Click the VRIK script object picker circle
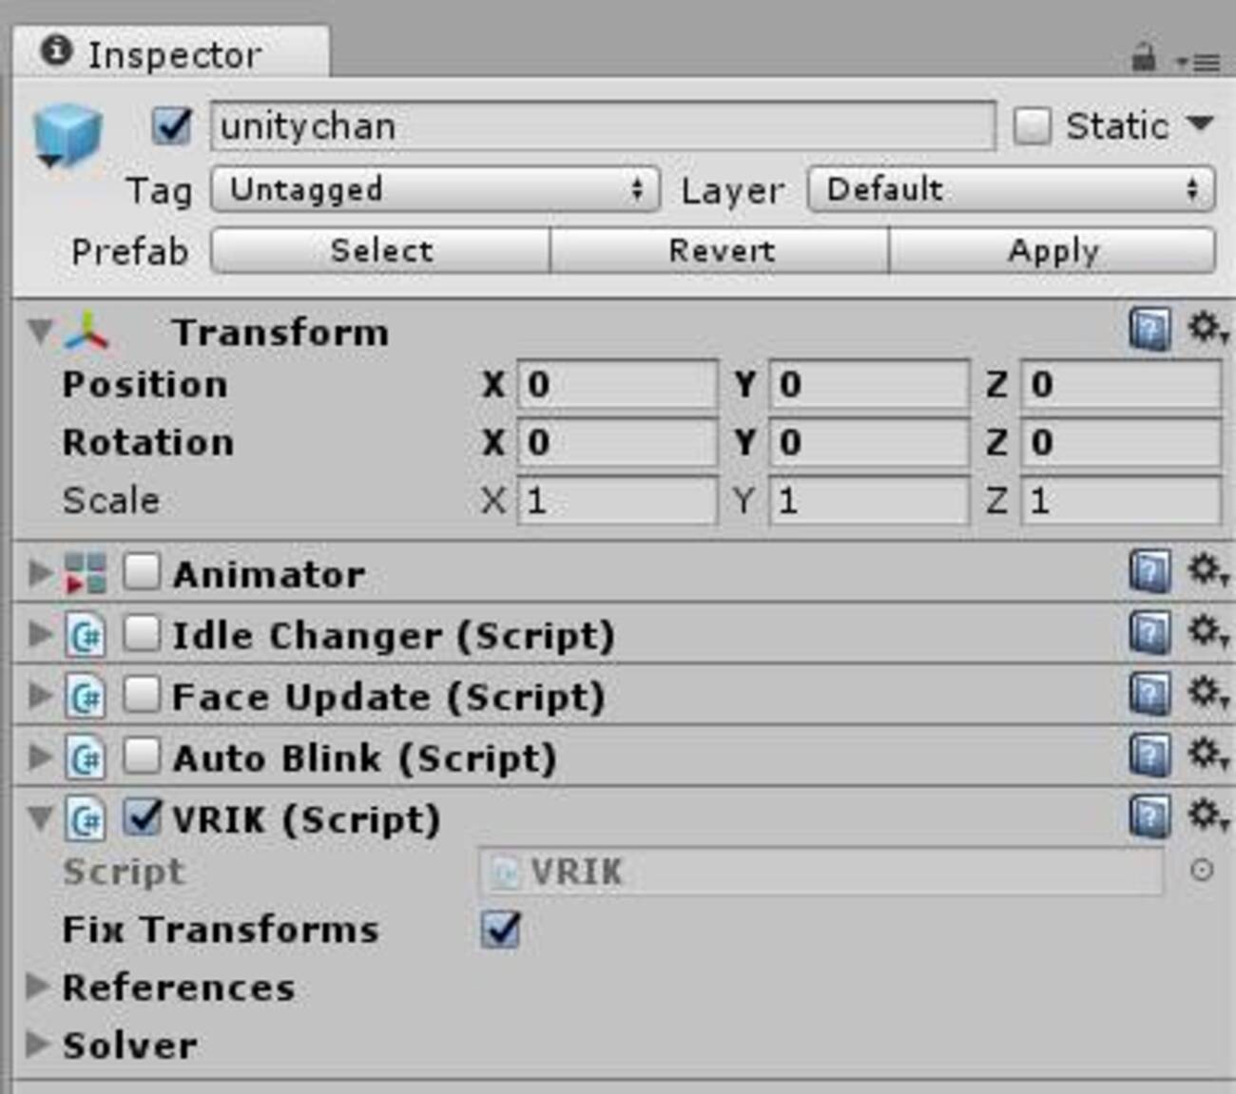The image size is (1236, 1094). click(x=1202, y=871)
